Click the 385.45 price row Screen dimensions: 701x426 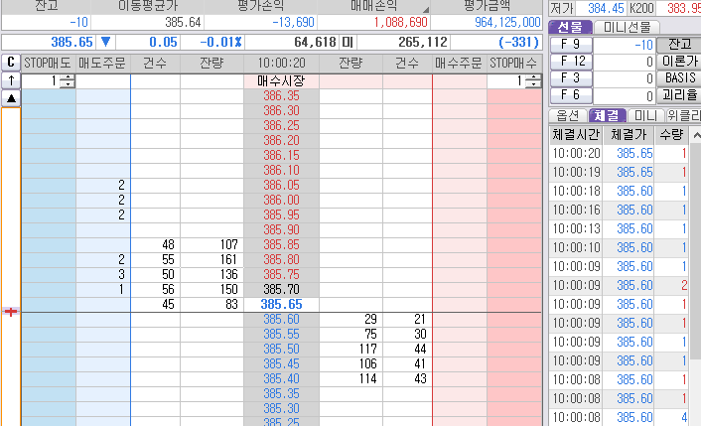(281, 363)
